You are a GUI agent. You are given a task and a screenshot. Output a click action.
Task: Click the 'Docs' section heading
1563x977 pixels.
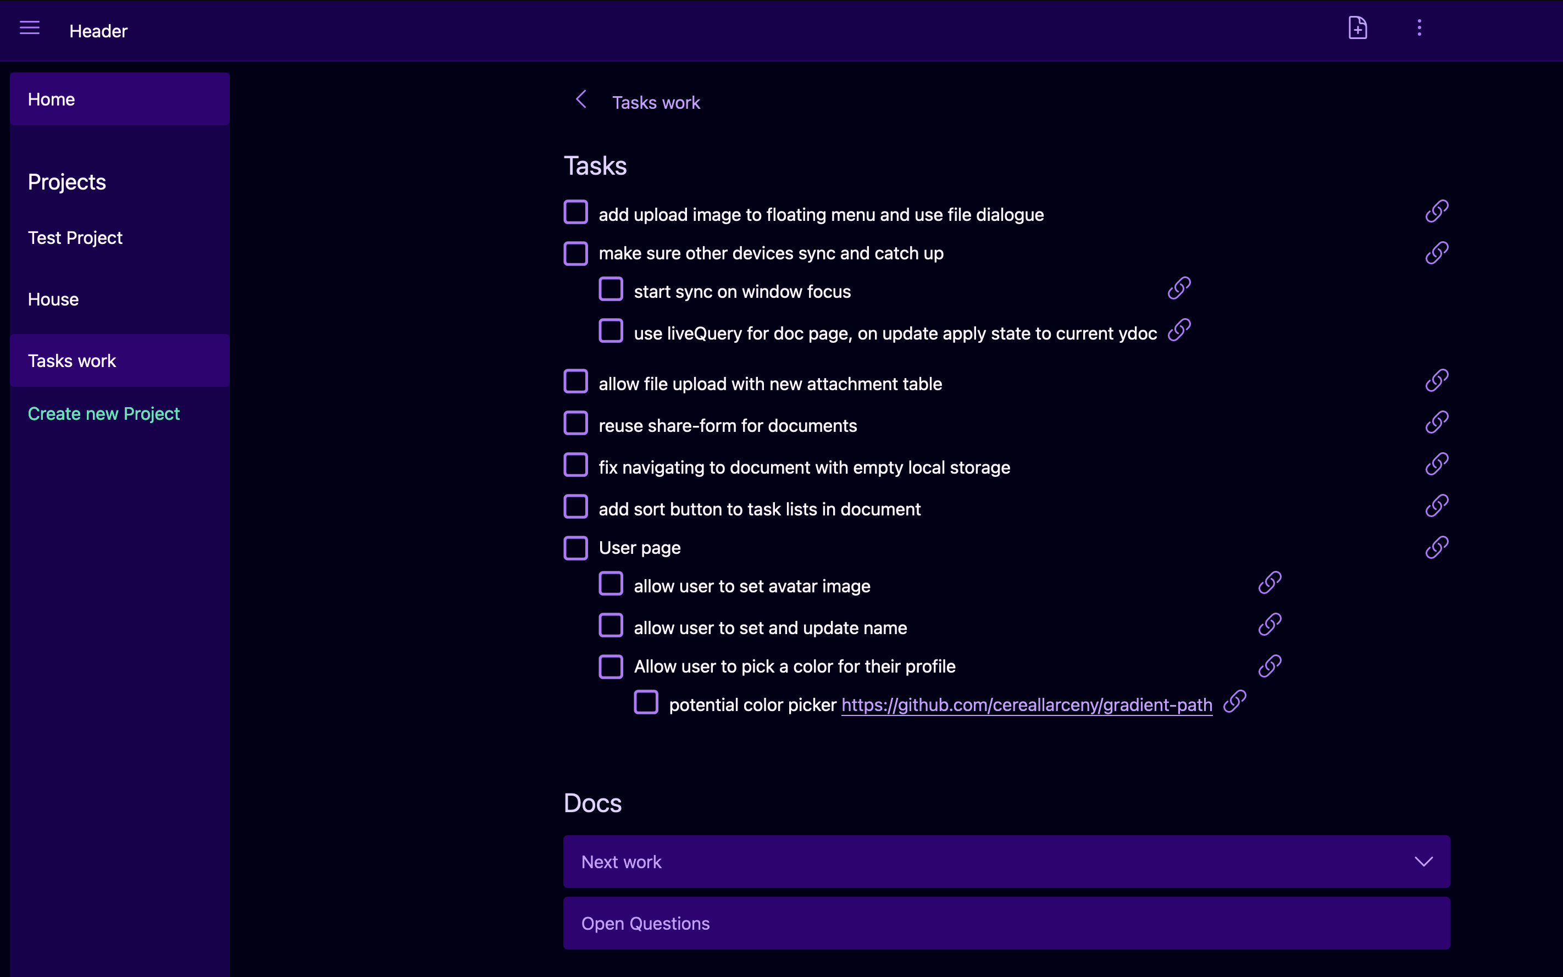592,803
